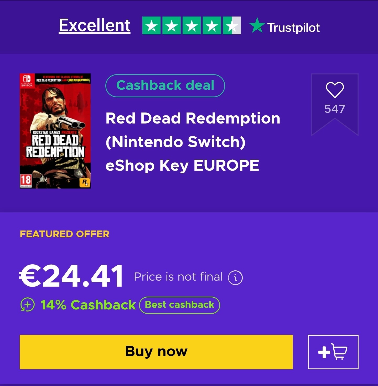The image size is (378, 386).
Task: Open the Excellent rating link
Action: coord(95,25)
